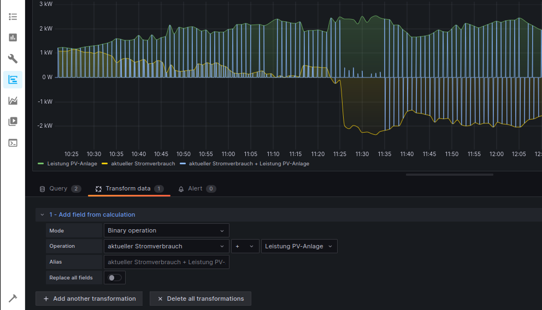Click the wrench icon in the sidebar
Screen dimensions: 542x310
[x=13, y=59]
